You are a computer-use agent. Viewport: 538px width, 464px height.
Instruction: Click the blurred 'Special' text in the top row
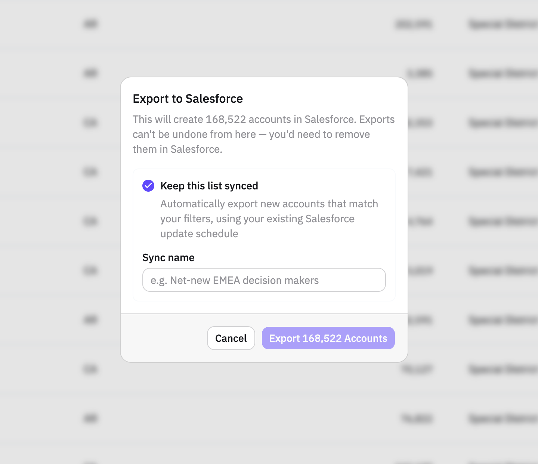[503, 24]
